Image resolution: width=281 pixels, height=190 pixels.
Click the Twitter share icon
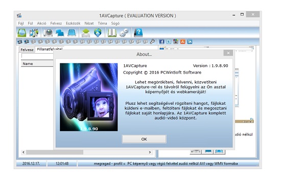(x=169, y=42)
